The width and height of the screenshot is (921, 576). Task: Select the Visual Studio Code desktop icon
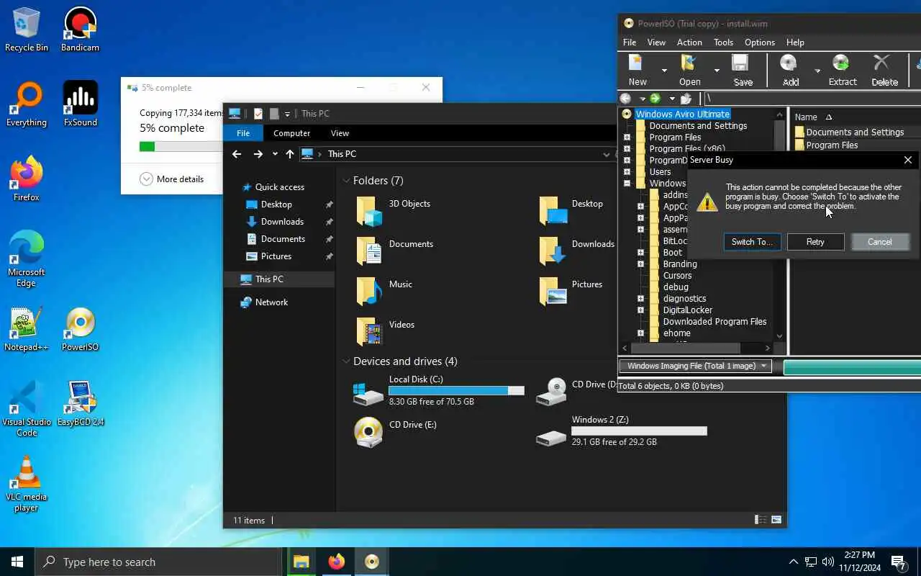coord(27,409)
